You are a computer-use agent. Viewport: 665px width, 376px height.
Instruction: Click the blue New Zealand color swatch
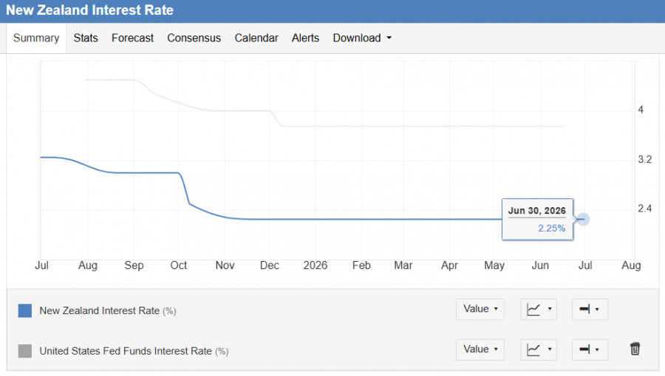(25, 310)
